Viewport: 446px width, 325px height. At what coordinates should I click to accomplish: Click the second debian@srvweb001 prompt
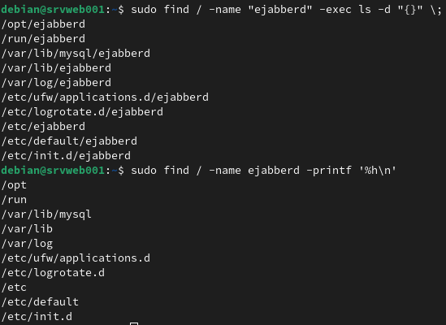point(53,171)
